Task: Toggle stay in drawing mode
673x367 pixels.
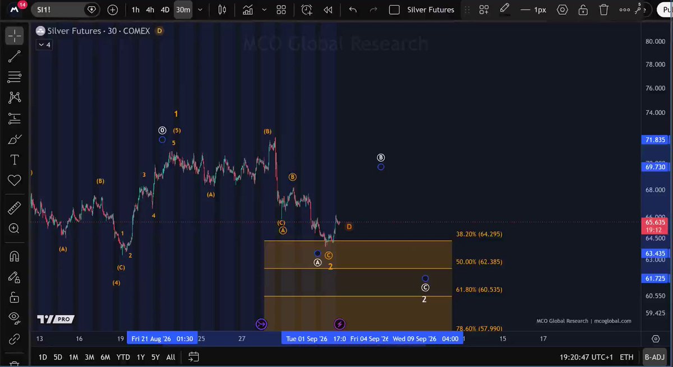Action: click(x=15, y=277)
